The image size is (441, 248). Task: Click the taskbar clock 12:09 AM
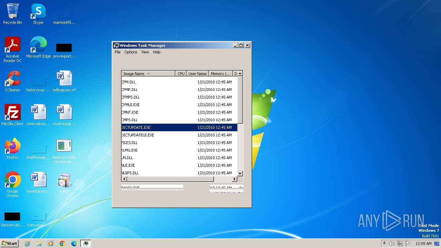[423, 244]
